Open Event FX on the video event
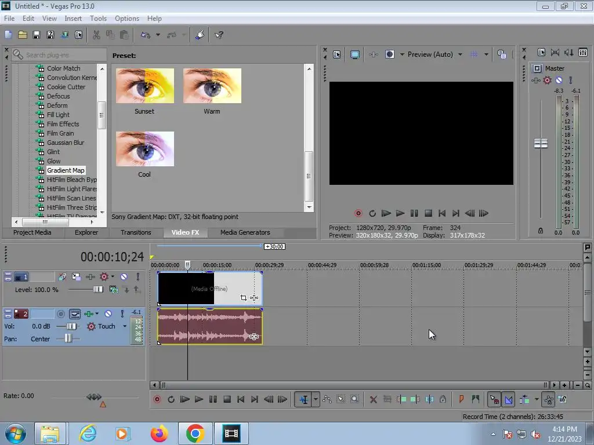Image resolution: width=594 pixels, height=445 pixels. [x=254, y=298]
